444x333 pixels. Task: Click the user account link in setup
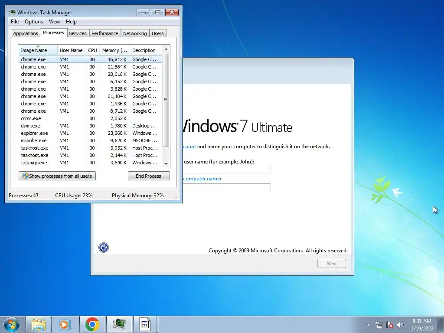coord(189,147)
